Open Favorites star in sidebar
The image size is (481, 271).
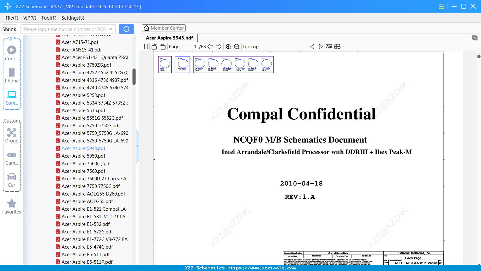(12, 207)
